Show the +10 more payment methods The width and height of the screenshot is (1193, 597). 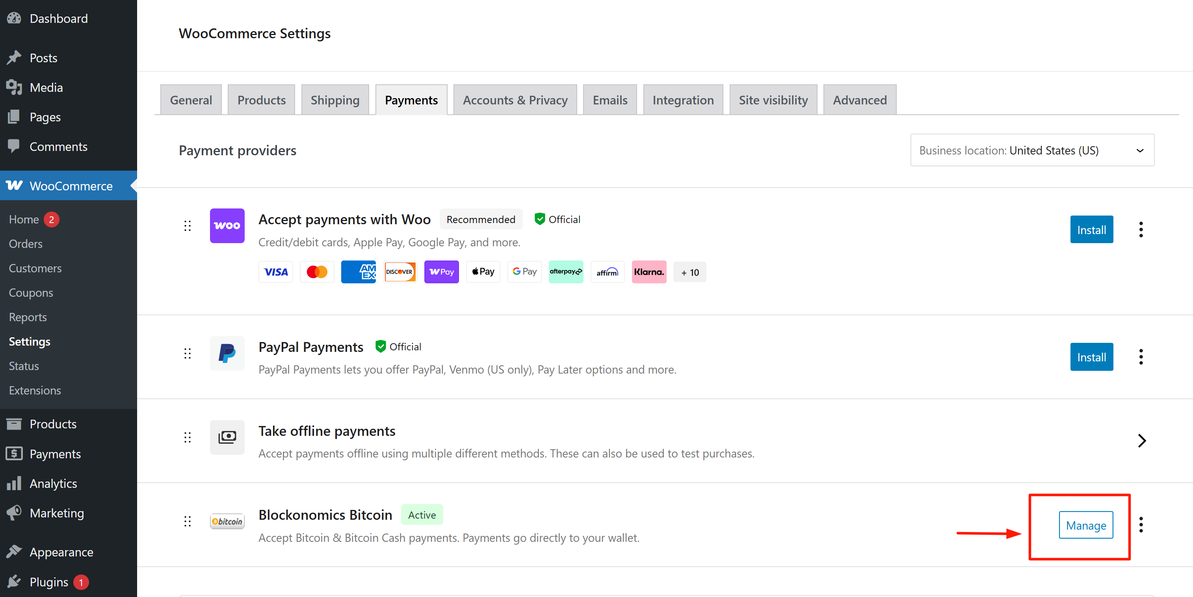[x=689, y=272]
